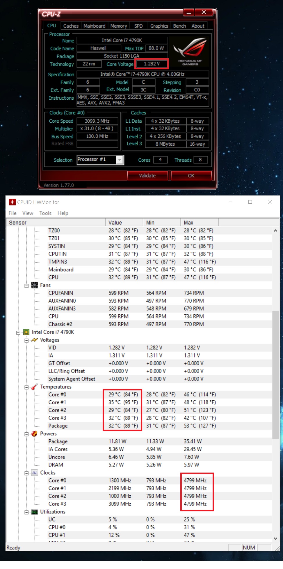Image resolution: width=283 pixels, height=569 pixels.
Task: Open the View menu in HWMonitor
Action: click(x=28, y=213)
